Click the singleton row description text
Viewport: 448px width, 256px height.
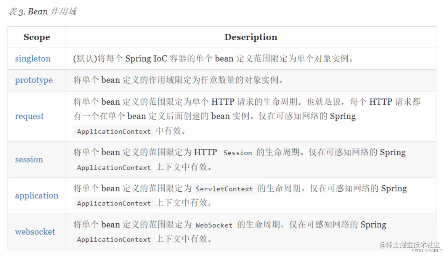[x=214, y=59]
